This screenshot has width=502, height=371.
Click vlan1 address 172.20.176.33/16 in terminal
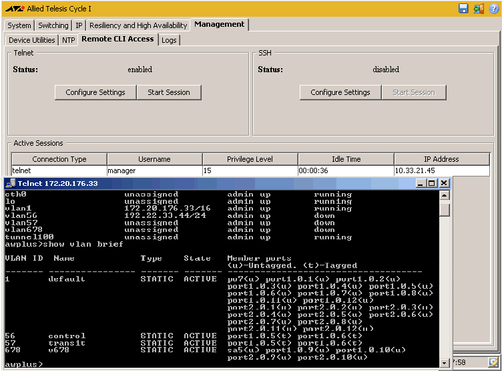click(168, 208)
